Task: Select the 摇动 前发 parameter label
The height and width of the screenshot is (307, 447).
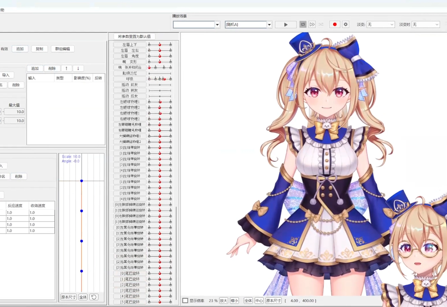Action: (130, 85)
